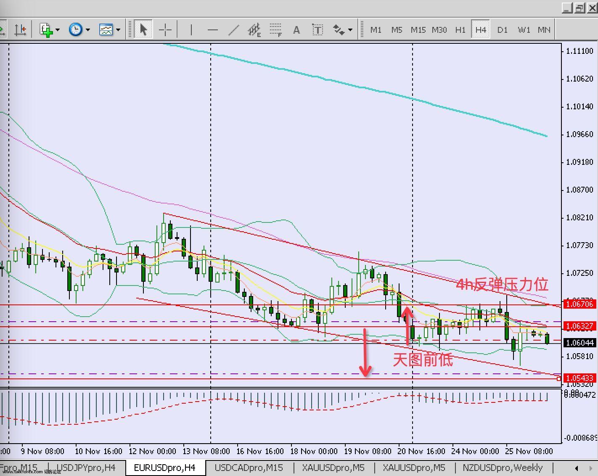Open the NZDUSDpro,Weekly chart tab
Screen dimensions: 598x476
coord(503,468)
